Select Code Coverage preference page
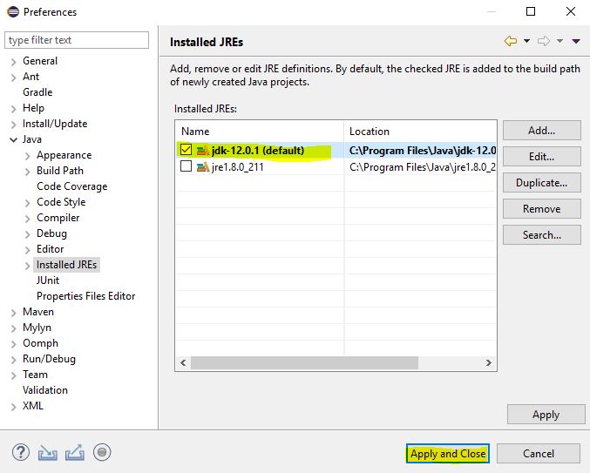Viewport: 590px width, 473px height. (71, 186)
